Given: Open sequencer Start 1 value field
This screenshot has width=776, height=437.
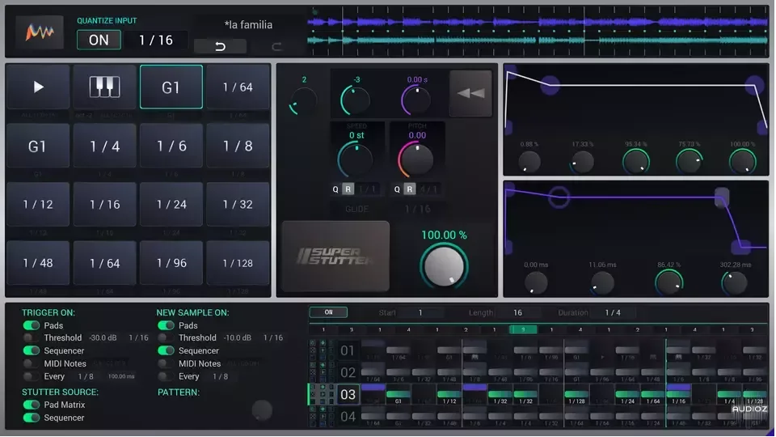Looking at the screenshot, I should coord(420,312).
